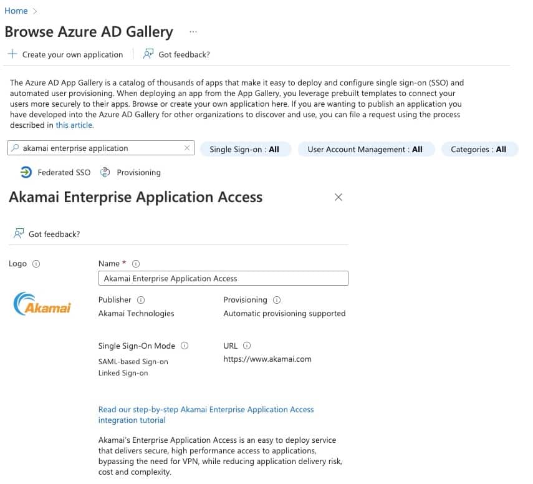
Task: Open the Akamai integration tutorial link
Action: pos(206,415)
